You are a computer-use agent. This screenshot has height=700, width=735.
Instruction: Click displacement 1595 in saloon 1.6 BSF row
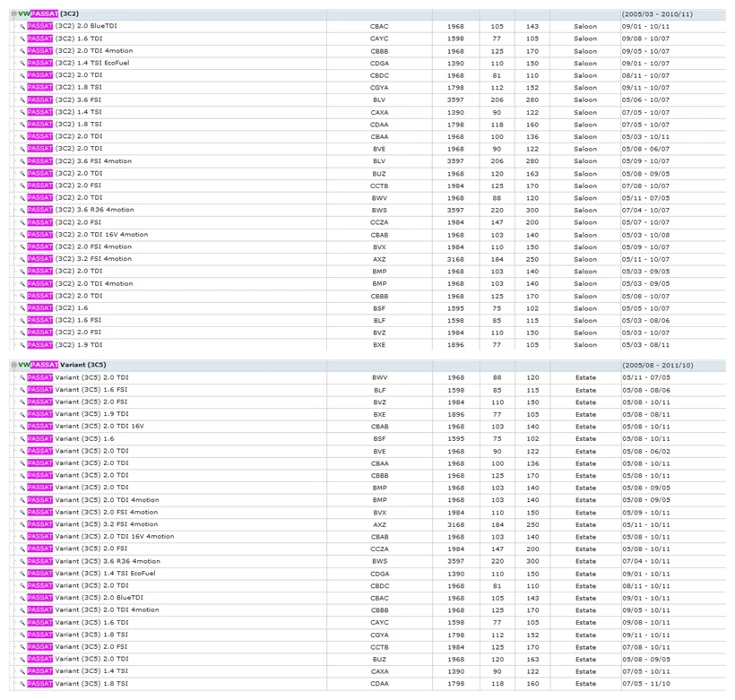pyautogui.click(x=455, y=308)
